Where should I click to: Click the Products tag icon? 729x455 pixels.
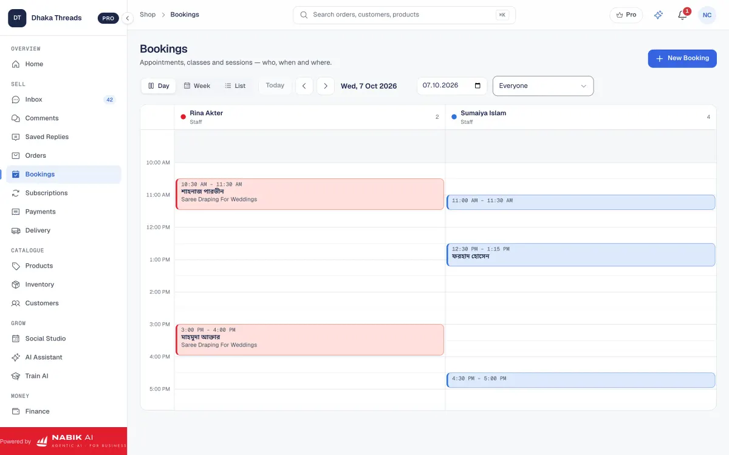pos(16,266)
